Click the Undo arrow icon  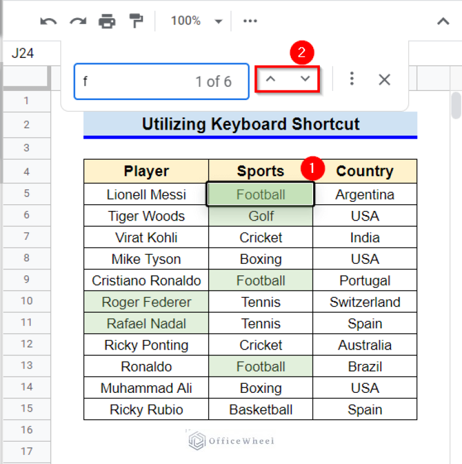pos(48,21)
